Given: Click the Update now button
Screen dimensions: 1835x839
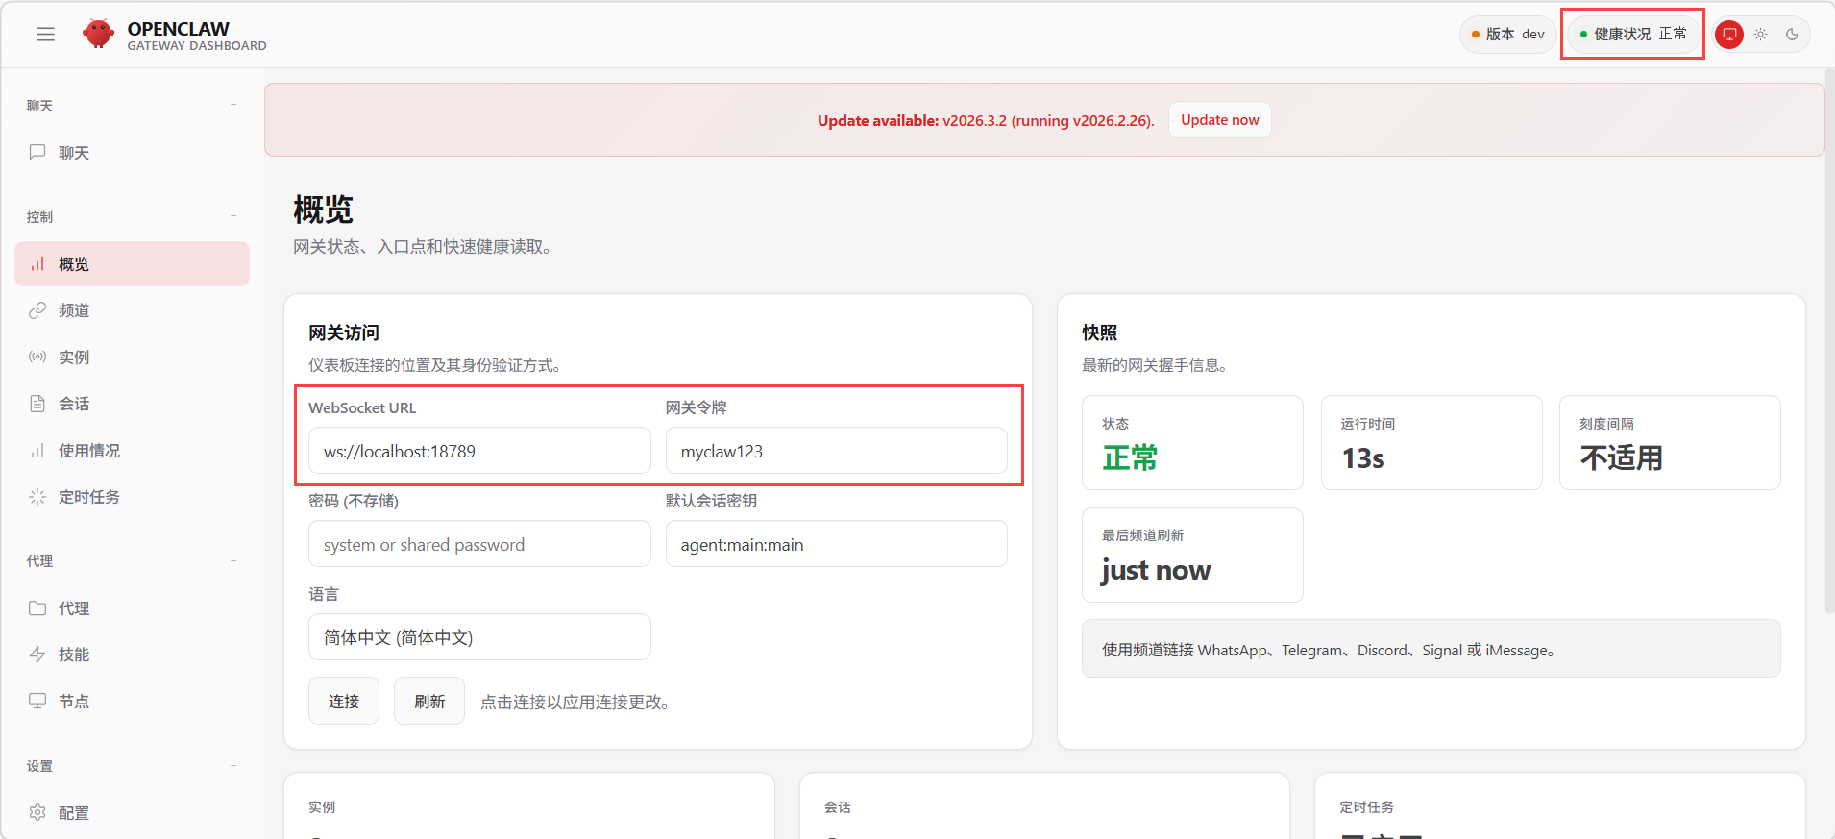Looking at the screenshot, I should coord(1219,120).
